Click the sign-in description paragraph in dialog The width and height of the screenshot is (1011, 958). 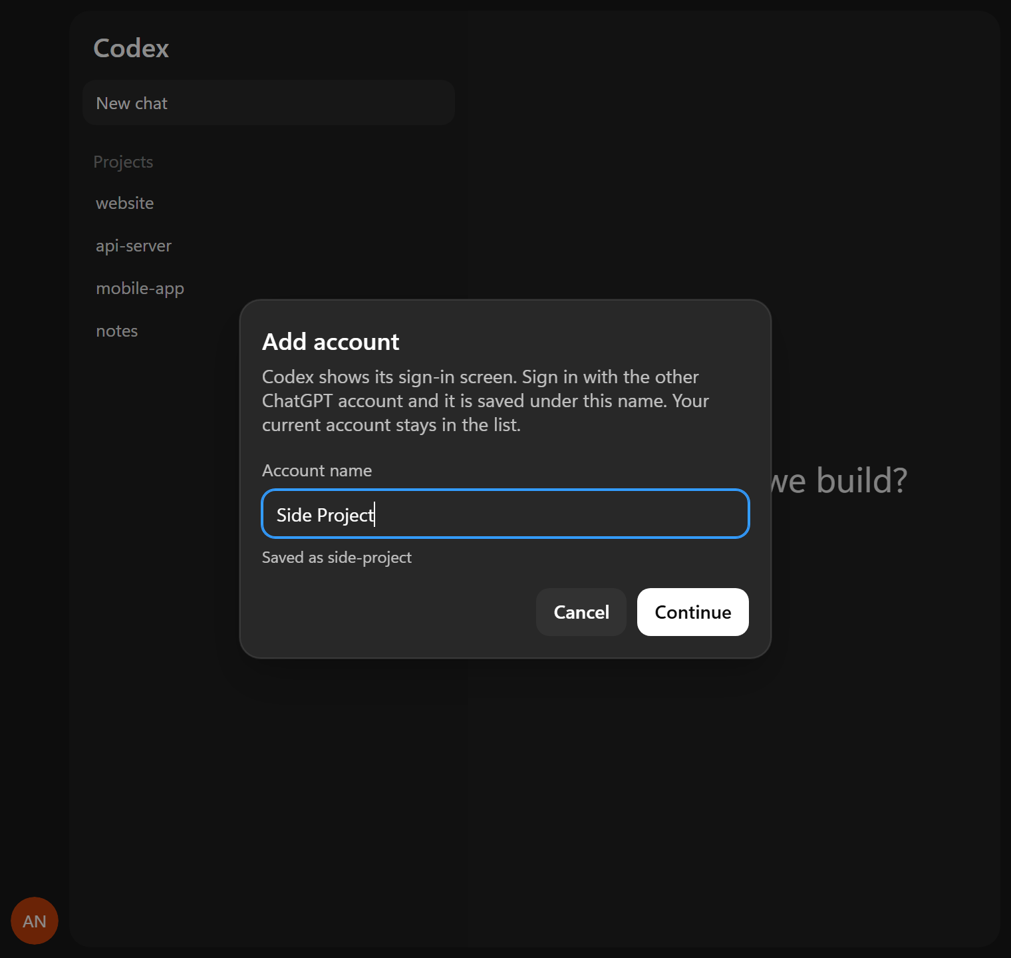coord(486,400)
